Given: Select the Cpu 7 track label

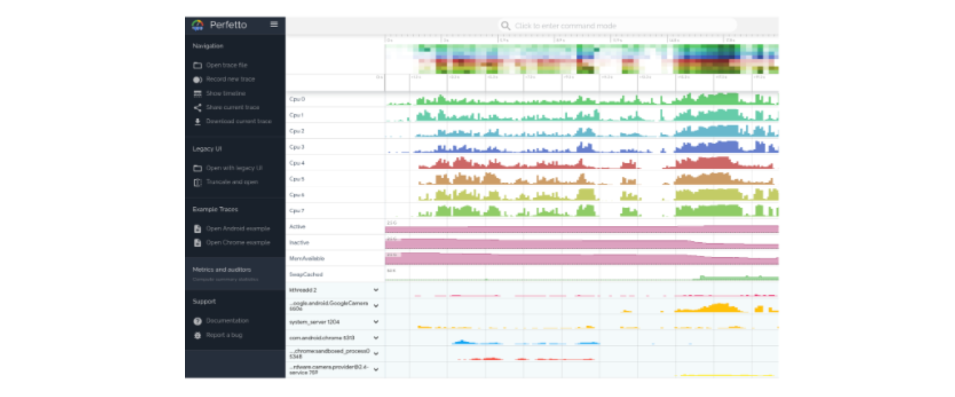Looking at the screenshot, I should point(297,210).
